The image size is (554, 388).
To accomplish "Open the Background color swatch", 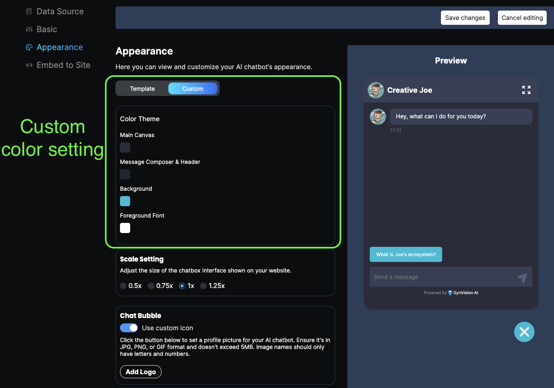I will tap(125, 201).
